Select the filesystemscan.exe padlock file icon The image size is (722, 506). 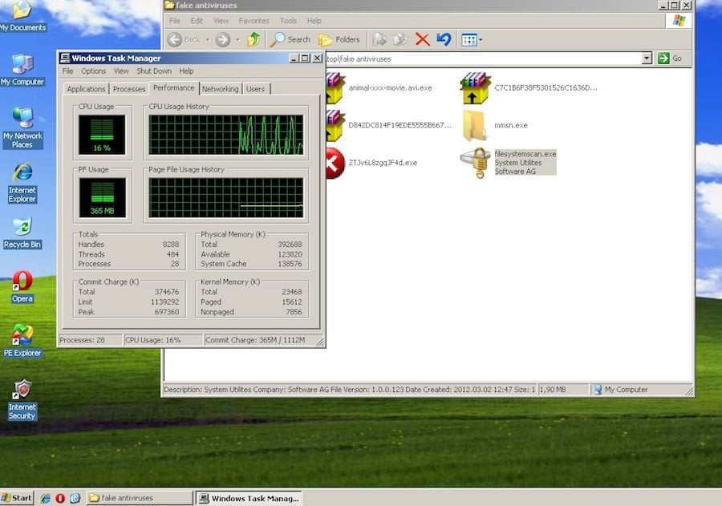pyautogui.click(x=475, y=163)
